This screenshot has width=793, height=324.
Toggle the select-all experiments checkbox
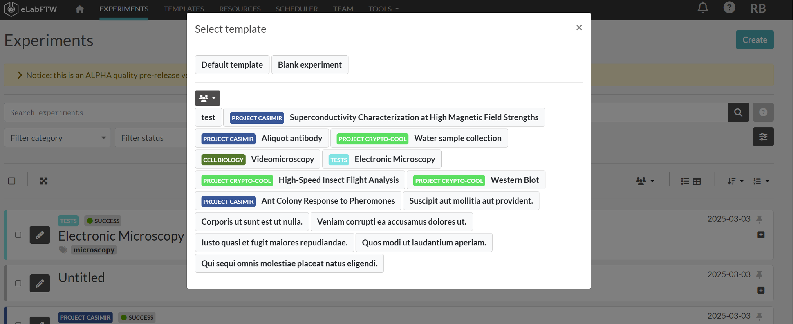(12, 181)
